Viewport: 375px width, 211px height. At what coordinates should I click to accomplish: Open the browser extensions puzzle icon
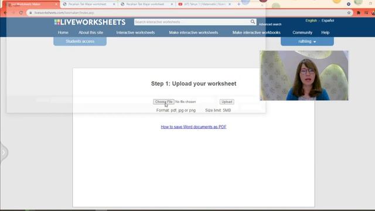click(x=359, y=13)
